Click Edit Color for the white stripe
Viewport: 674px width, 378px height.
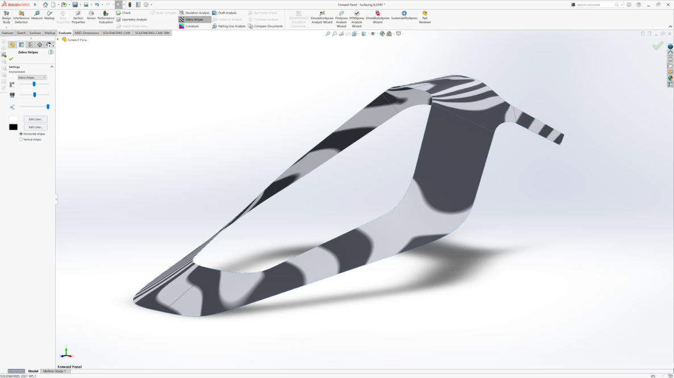tap(35, 119)
